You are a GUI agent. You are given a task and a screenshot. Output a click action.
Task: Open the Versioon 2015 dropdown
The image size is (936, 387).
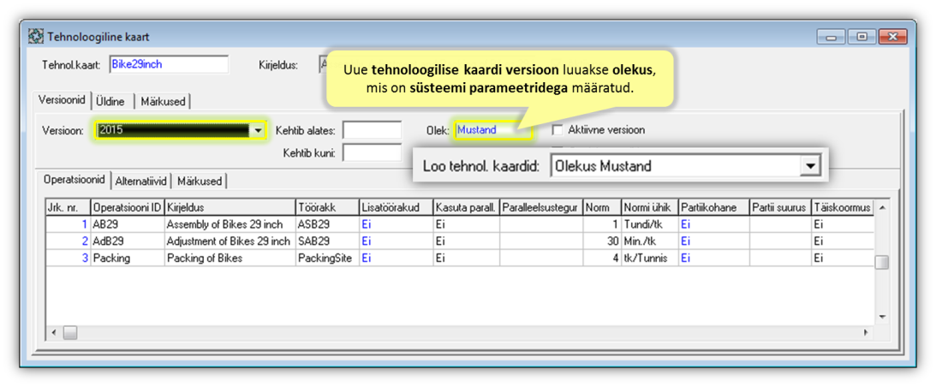tap(257, 130)
